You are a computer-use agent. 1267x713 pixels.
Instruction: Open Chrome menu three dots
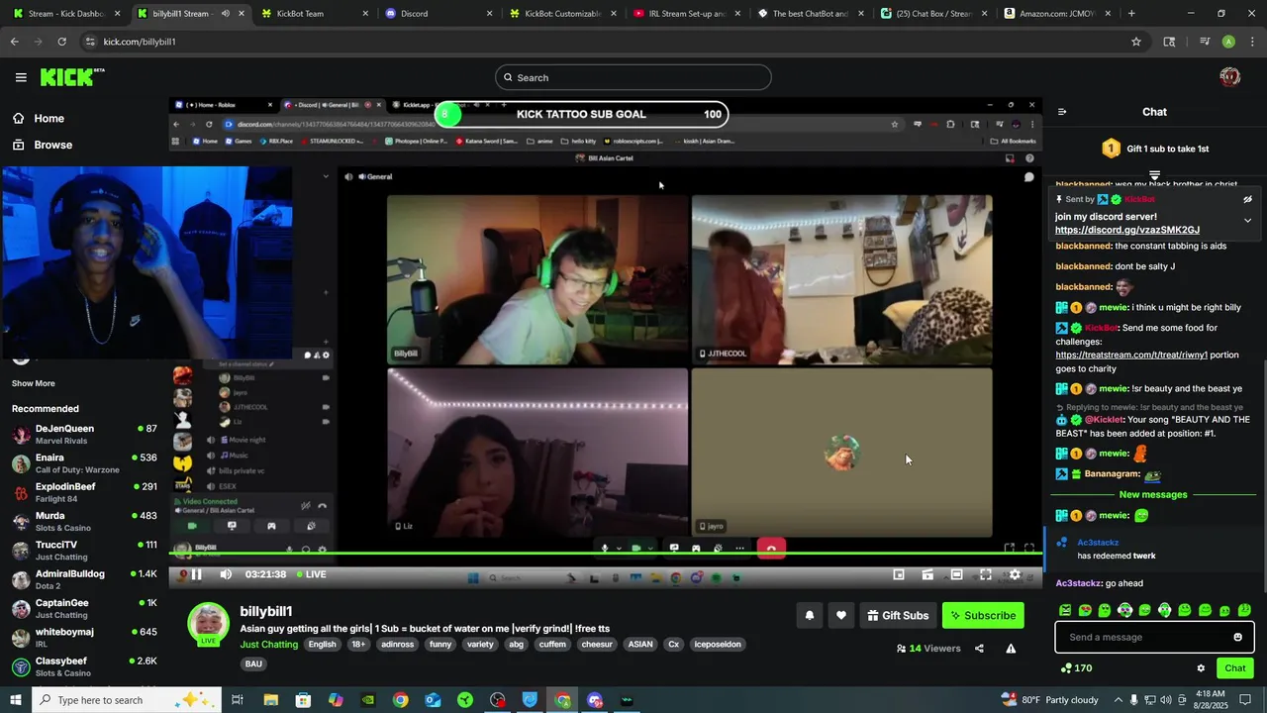[x=1253, y=42]
